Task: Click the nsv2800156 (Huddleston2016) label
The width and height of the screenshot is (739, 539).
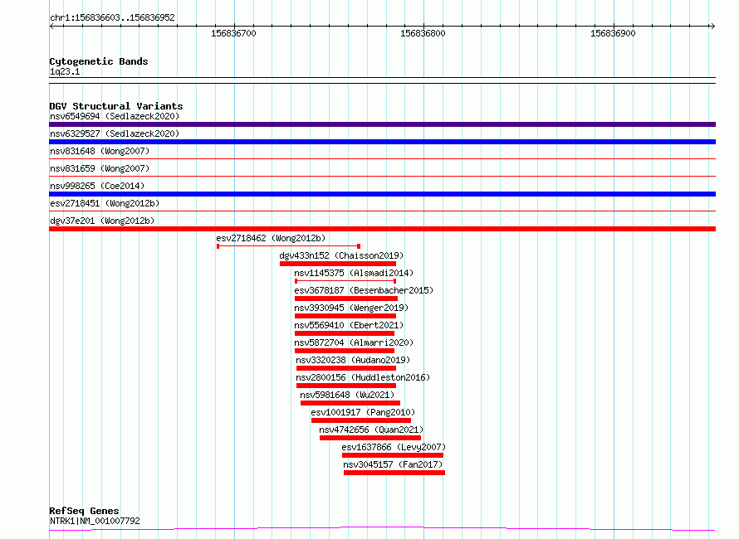Action: [x=363, y=377]
